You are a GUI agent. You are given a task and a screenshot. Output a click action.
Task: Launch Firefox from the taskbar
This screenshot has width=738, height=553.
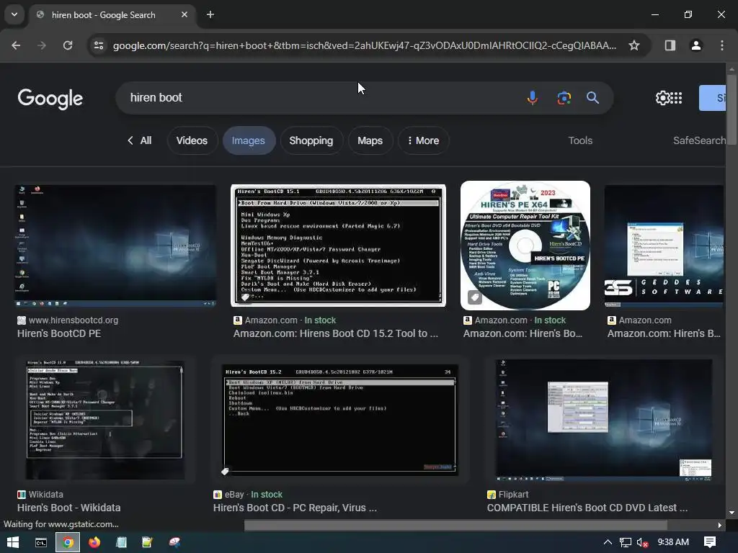[94, 542]
